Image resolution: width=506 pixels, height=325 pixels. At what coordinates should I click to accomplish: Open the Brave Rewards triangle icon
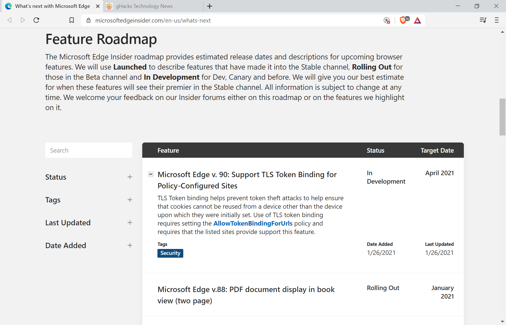click(x=417, y=20)
